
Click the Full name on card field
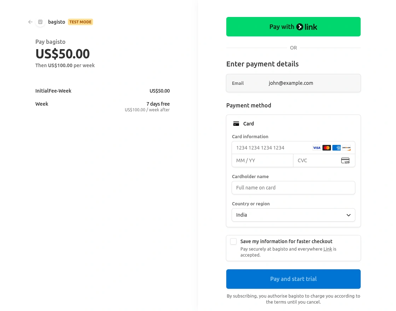293,188
